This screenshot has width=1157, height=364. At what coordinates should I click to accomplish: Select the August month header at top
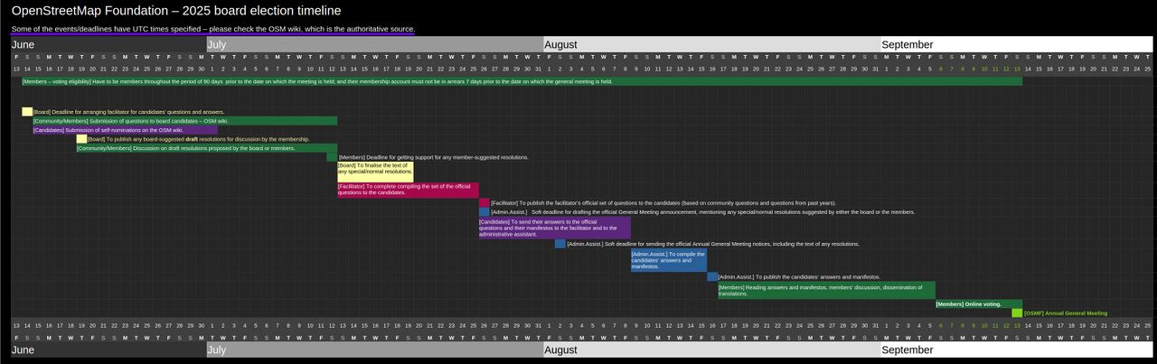point(711,44)
